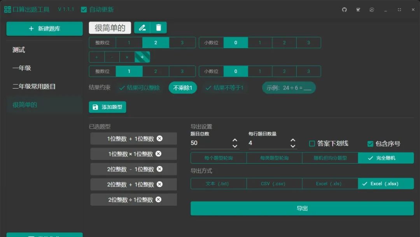The image size is (420, 237).
Task: Select the multiplication operator
Action: click(127, 57)
